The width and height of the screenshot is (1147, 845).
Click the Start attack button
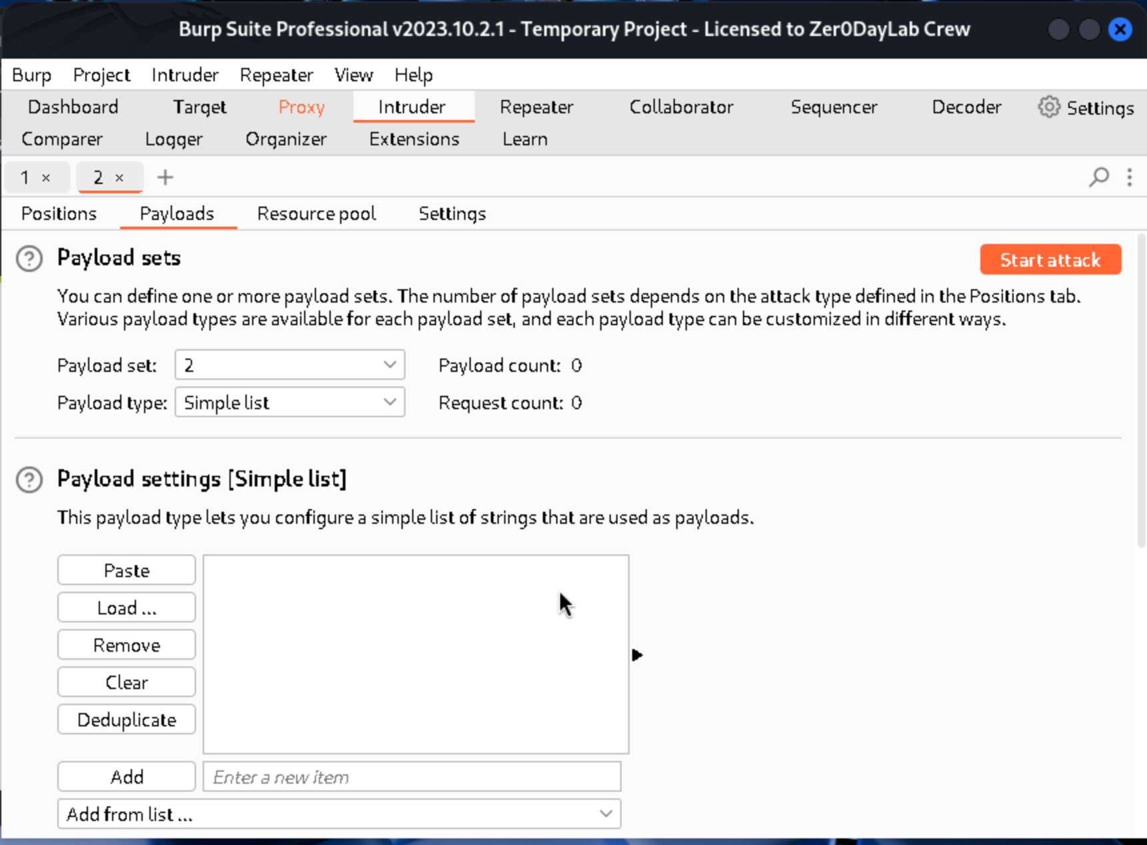1050,259
